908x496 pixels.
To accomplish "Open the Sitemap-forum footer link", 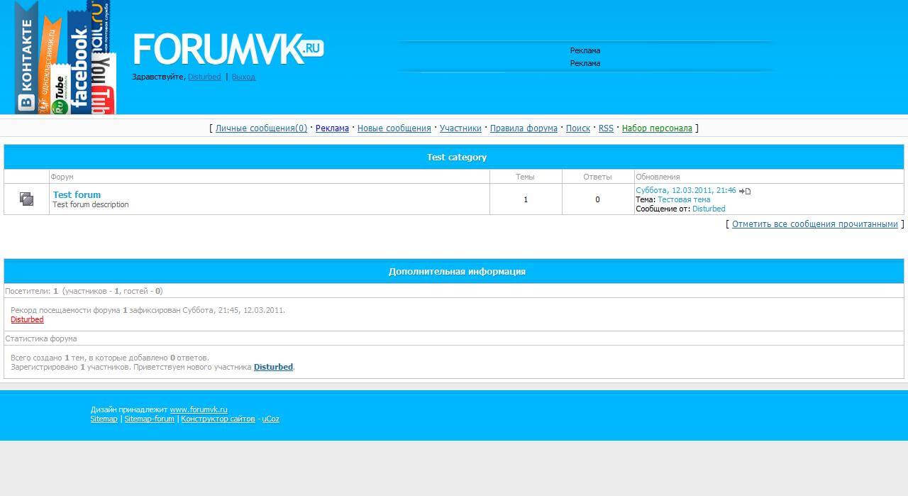I will [x=149, y=419].
